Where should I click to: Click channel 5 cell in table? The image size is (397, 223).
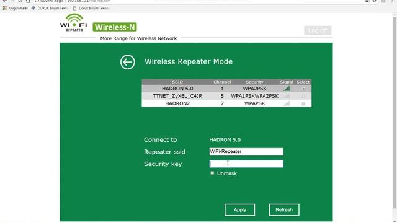coord(222,96)
